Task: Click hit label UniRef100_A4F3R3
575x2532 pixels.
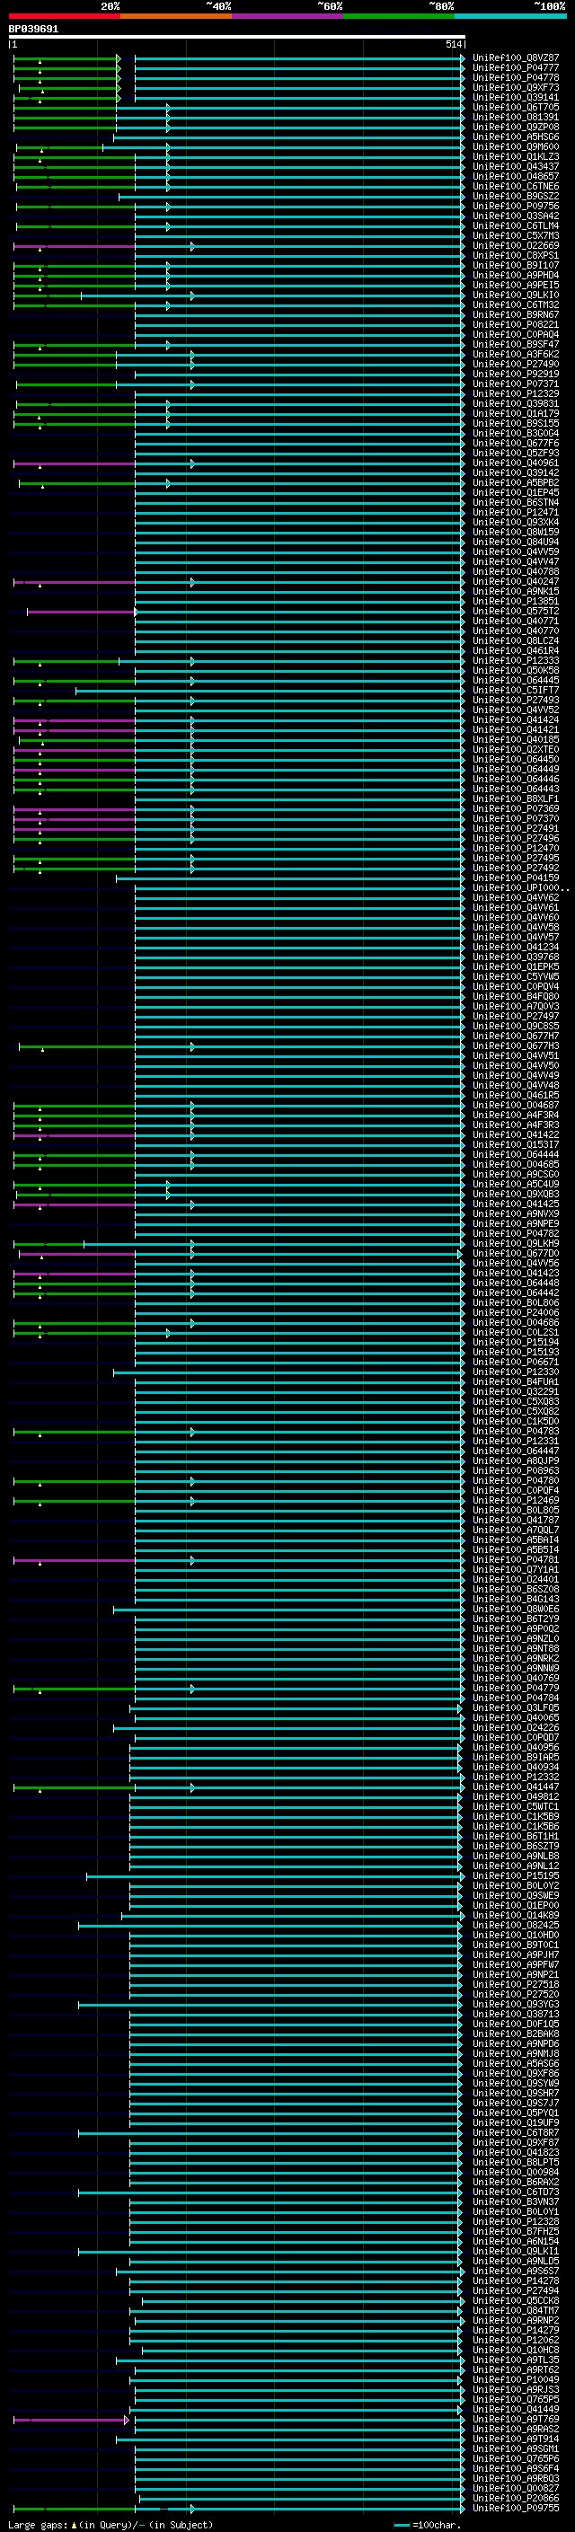Action: [x=516, y=1125]
